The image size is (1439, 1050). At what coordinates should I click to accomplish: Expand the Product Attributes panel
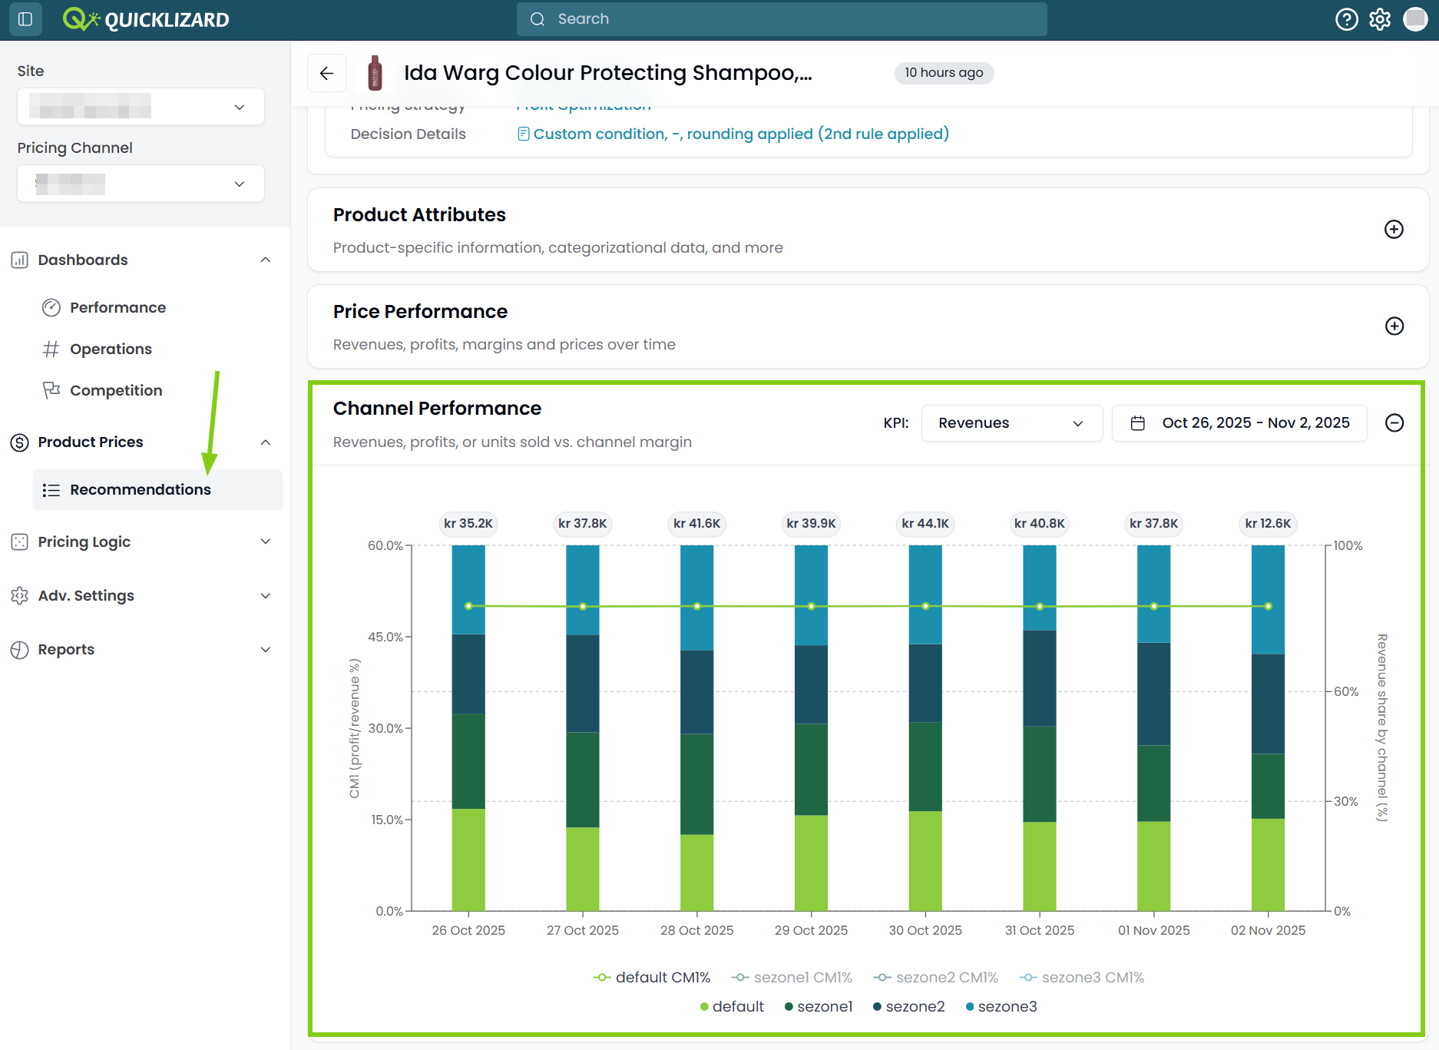(1394, 229)
